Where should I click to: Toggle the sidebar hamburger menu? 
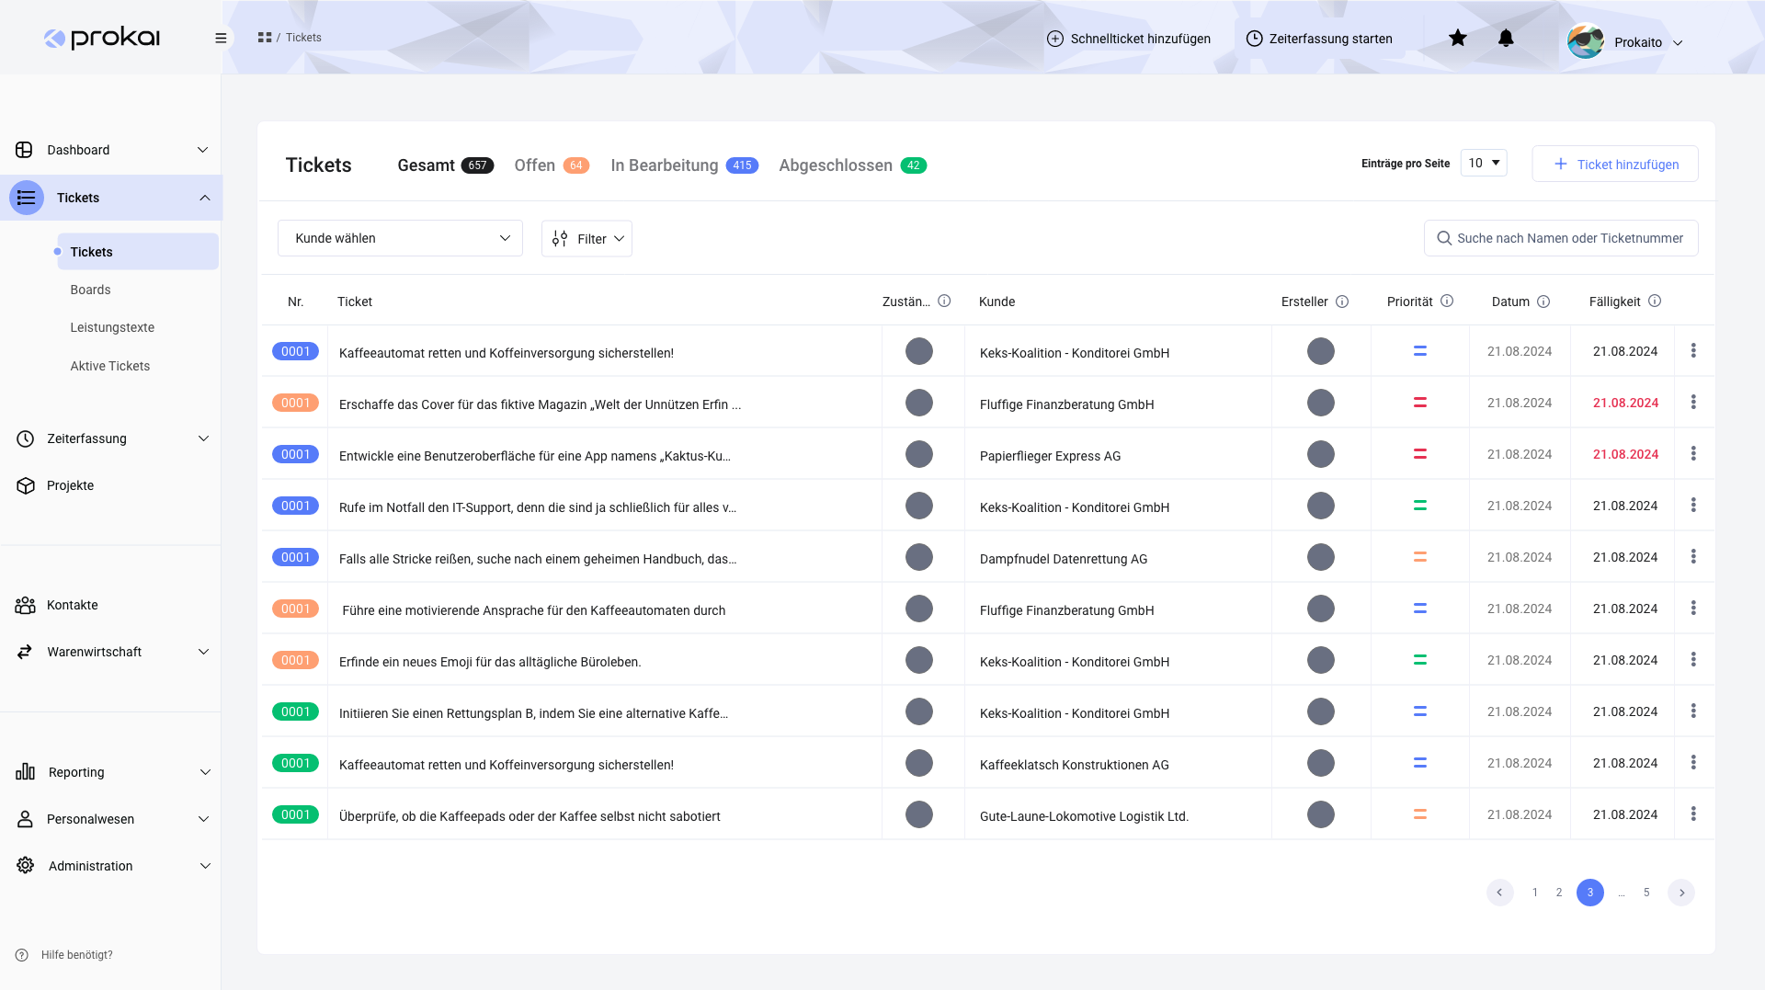point(221,38)
